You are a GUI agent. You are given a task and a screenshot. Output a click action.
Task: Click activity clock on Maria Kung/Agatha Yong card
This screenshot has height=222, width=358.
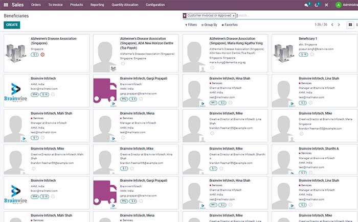pyautogui.click(x=212, y=67)
